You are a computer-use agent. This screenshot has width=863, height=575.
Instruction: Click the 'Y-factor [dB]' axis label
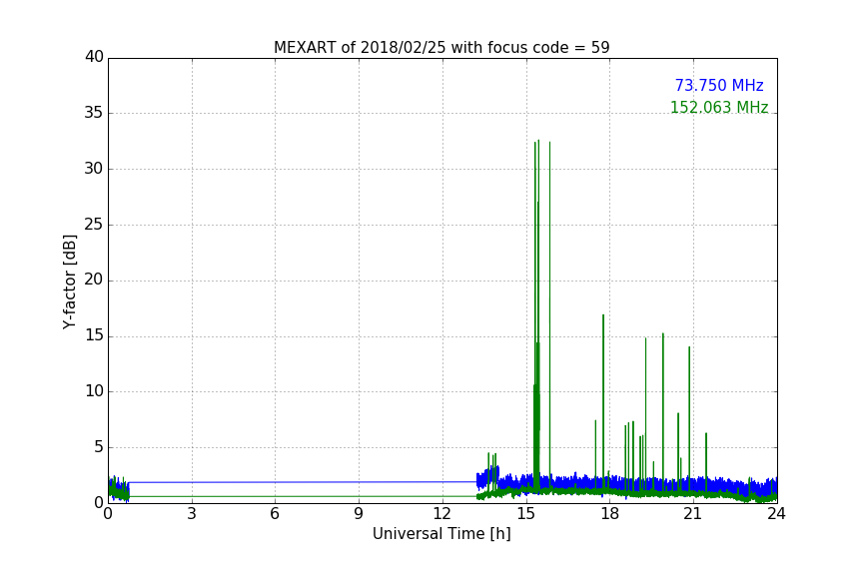(x=69, y=282)
